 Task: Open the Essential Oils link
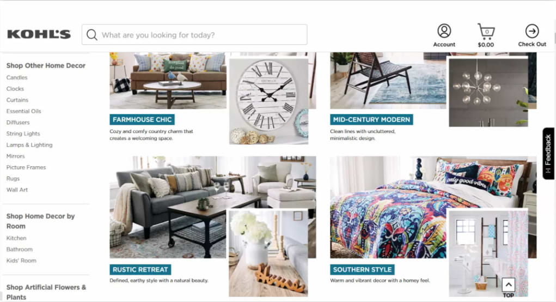point(24,111)
